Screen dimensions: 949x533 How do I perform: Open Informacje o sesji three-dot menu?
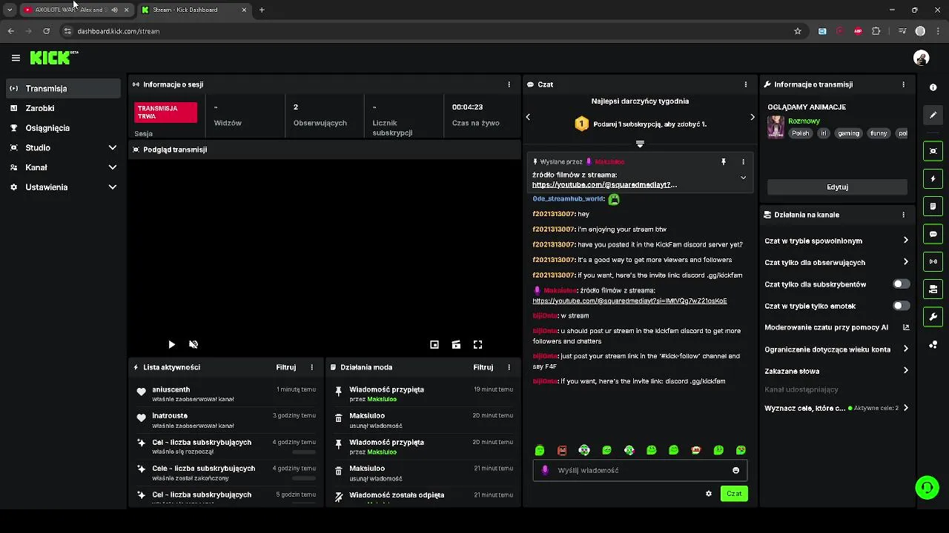[509, 84]
